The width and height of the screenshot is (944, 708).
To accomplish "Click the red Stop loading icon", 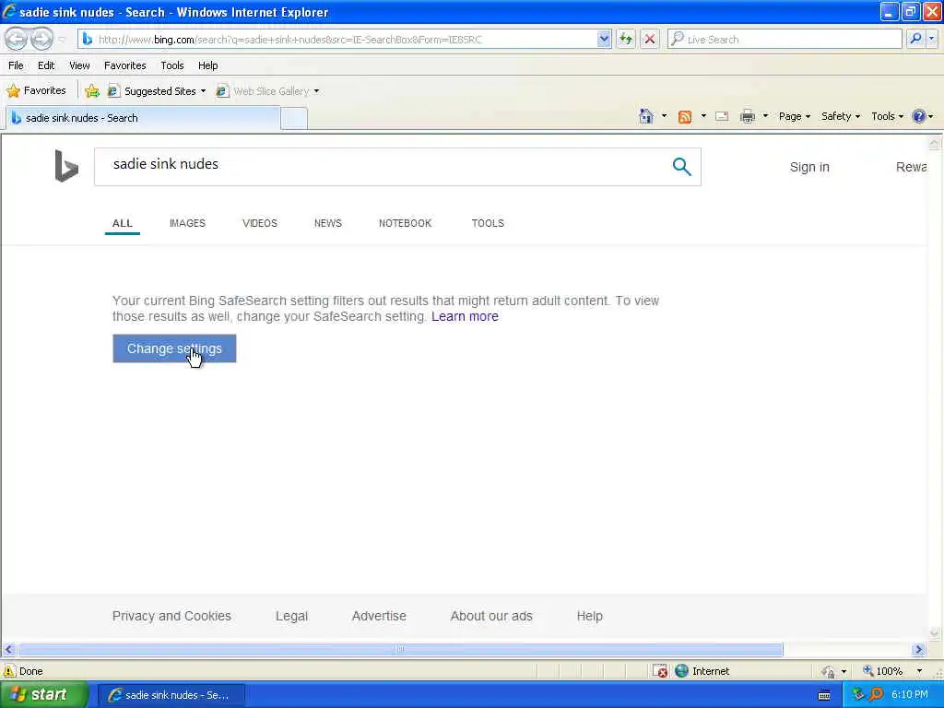I will pyautogui.click(x=650, y=39).
